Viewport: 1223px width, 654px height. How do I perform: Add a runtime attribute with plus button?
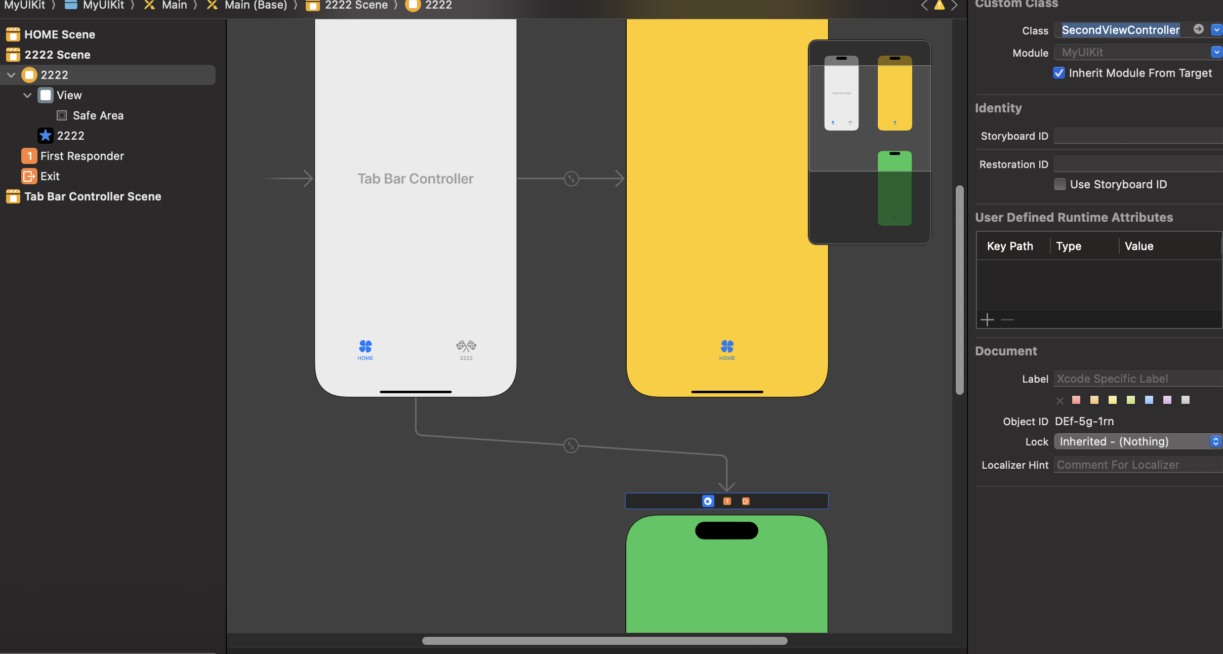coord(987,320)
